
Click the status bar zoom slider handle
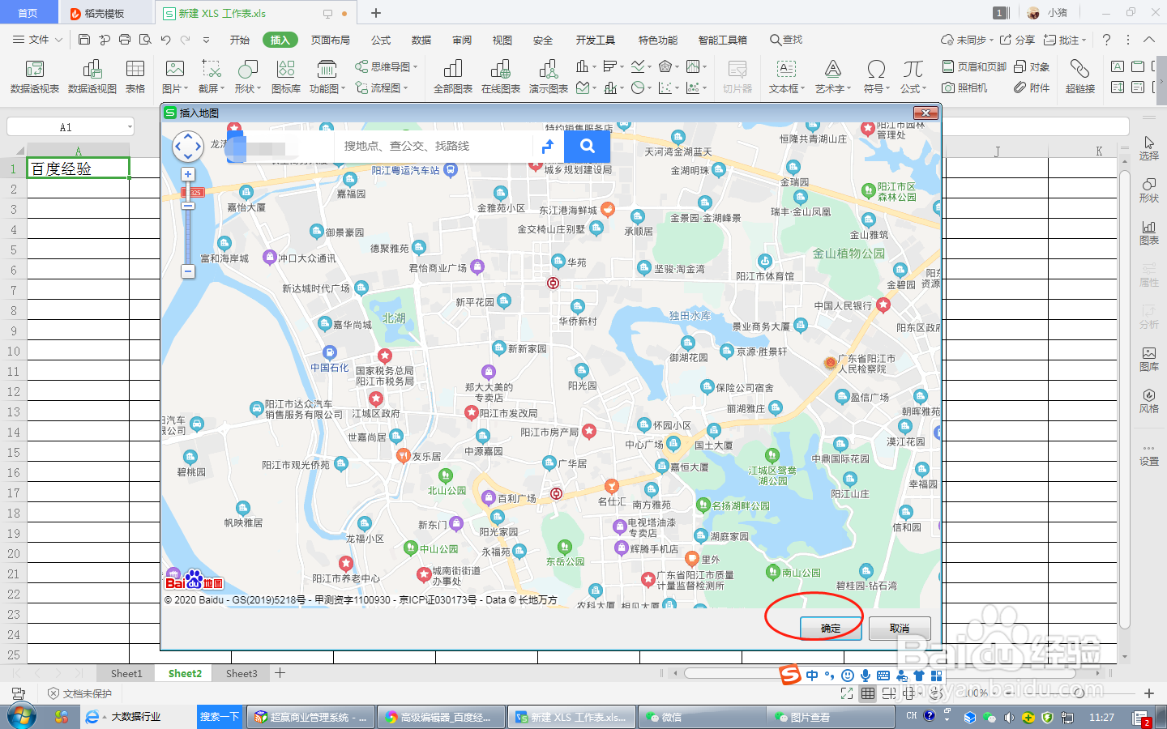pos(1079,693)
